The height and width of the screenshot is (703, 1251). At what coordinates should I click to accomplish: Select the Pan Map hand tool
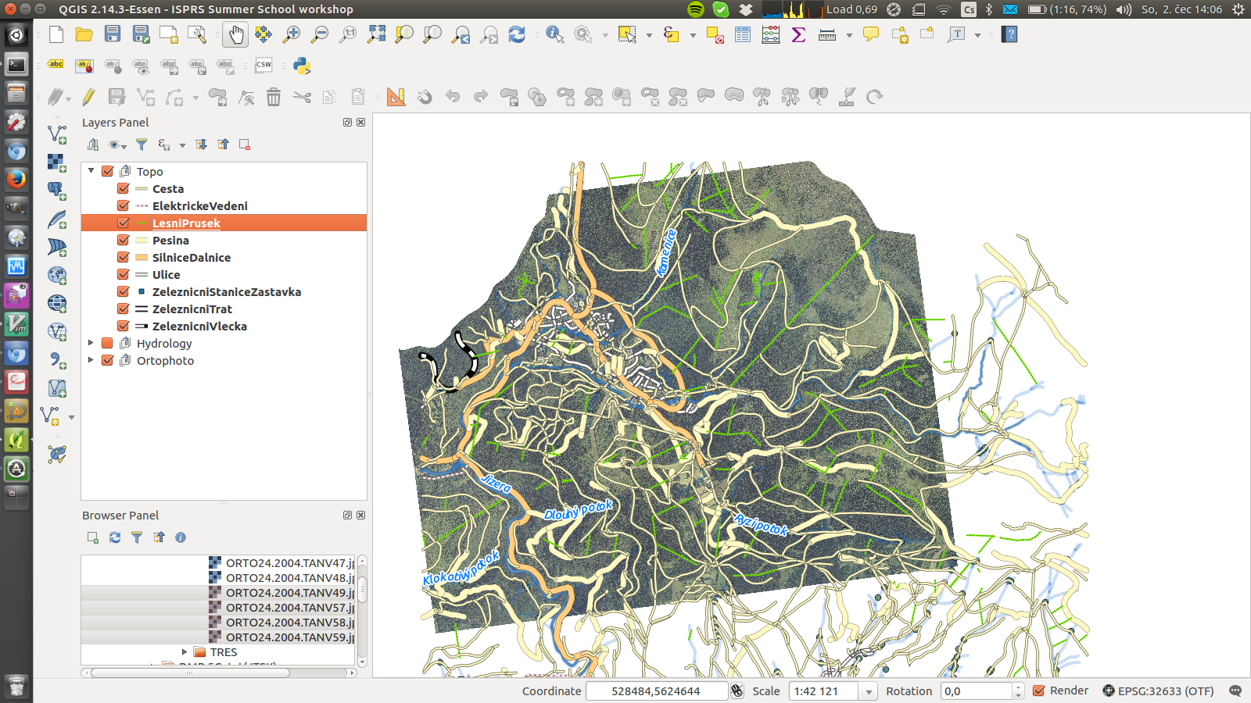pos(235,34)
